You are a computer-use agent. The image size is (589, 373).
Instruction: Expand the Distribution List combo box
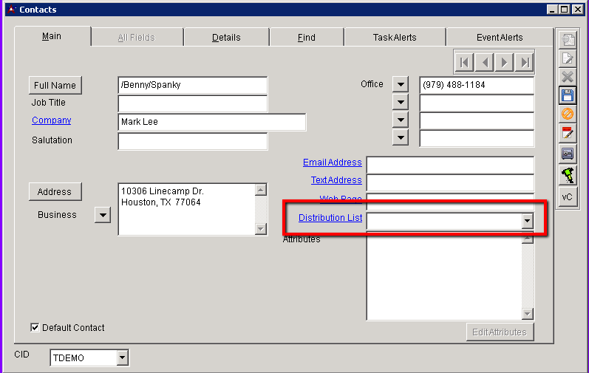pyautogui.click(x=527, y=221)
